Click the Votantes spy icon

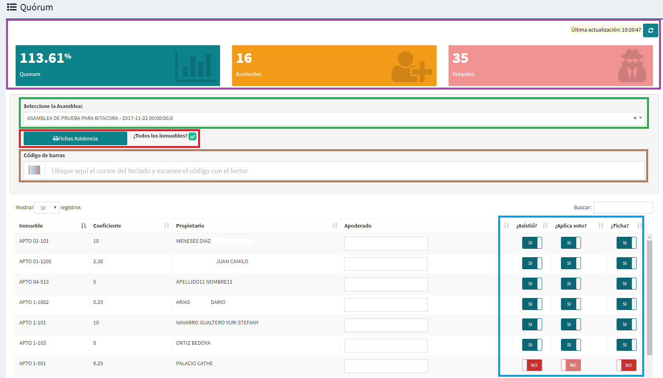pos(632,66)
